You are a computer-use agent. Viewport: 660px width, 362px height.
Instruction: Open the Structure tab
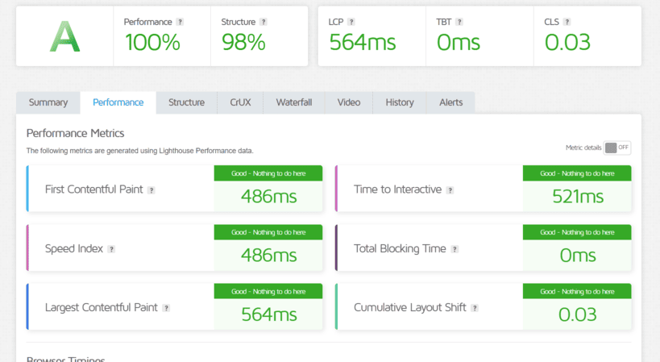click(x=186, y=102)
